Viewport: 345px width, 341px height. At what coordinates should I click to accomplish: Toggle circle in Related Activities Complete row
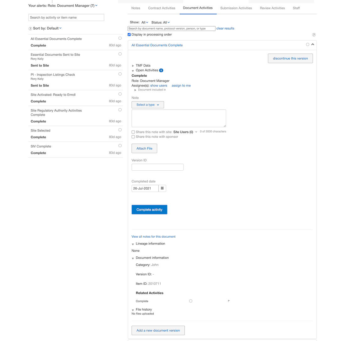point(191,301)
